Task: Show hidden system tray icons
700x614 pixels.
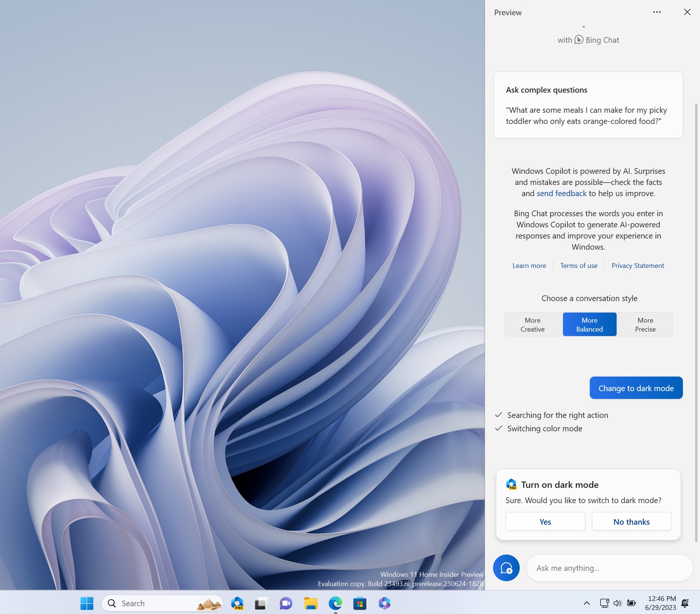Action: point(586,603)
